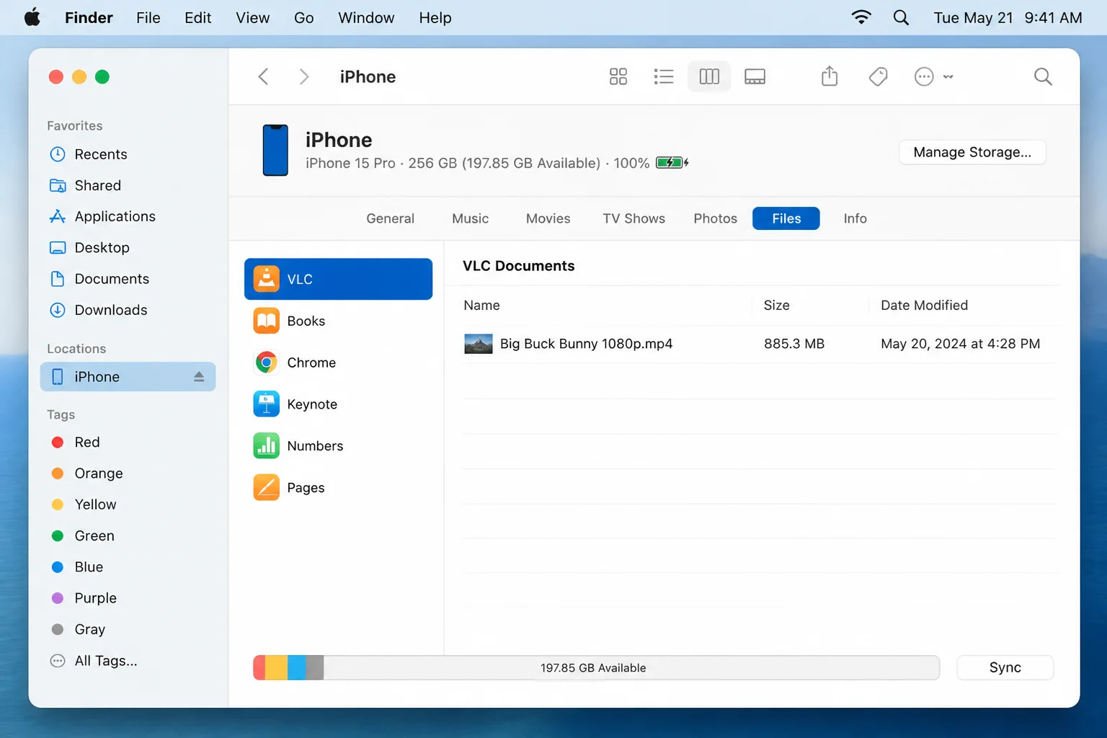Switch to the TV Shows tab
Screen dimensions: 1107x738
pos(633,218)
